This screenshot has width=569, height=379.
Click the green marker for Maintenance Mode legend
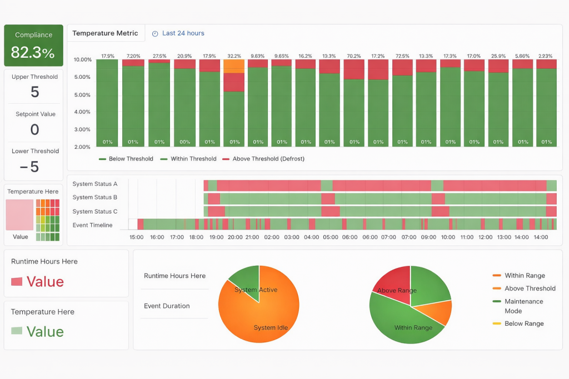pyautogui.click(x=497, y=302)
